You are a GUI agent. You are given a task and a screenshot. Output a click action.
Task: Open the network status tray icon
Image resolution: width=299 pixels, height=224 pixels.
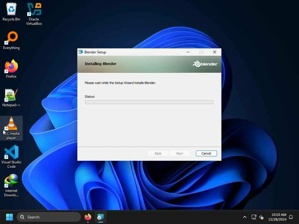(x=254, y=217)
